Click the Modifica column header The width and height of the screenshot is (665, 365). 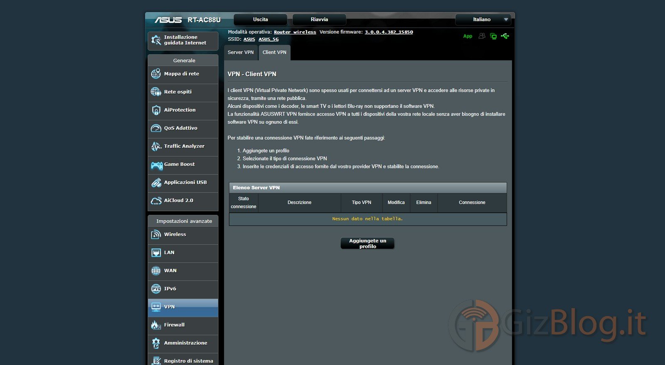pyautogui.click(x=396, y=203)
